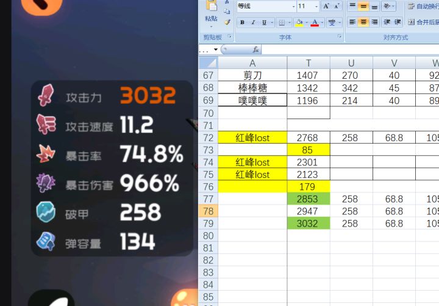Click the crit rate (暴击率) icon

coord(46,153)
